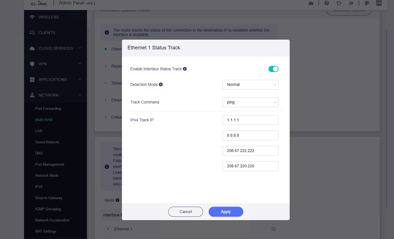This screenshot has height=239, width=394.
Task: Open the DNS menu item
Action: [x=39, y=153]
